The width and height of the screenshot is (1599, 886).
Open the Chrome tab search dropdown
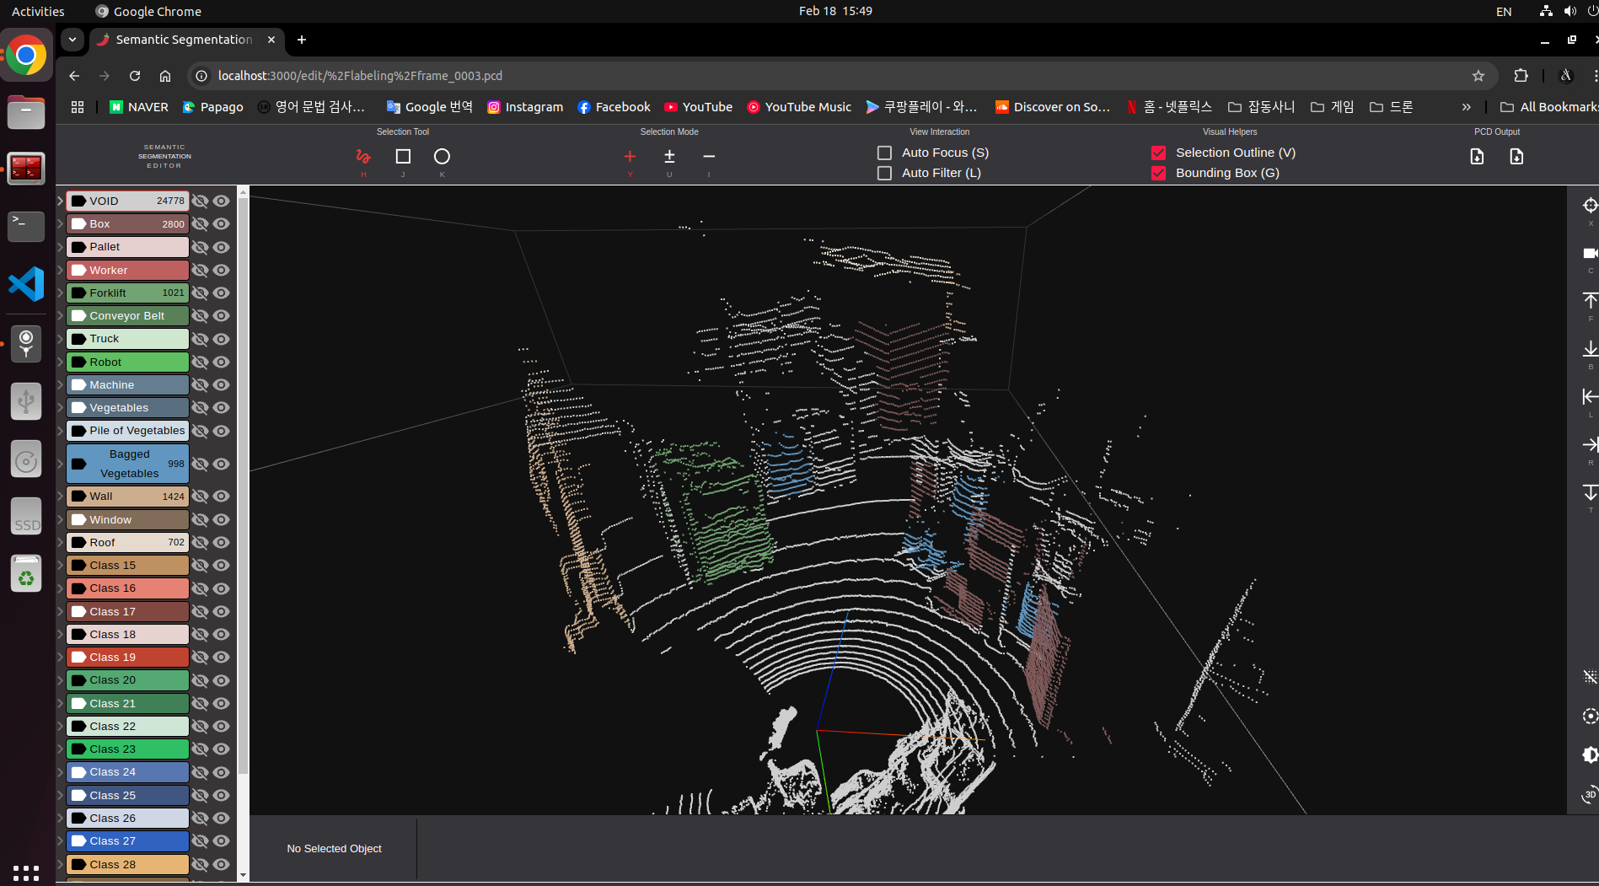point(72,40)
